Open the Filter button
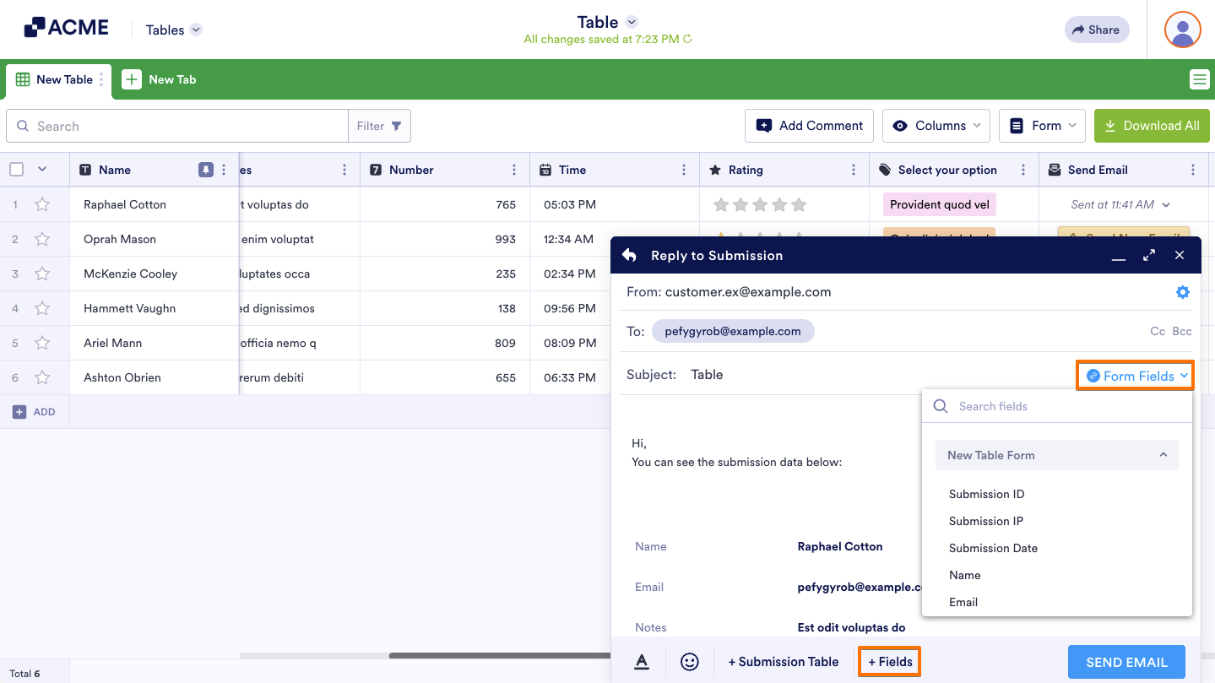 coord(379,126)
